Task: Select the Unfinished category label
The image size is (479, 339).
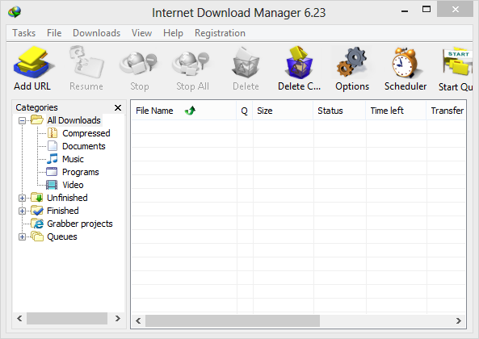Action: (67, 198)
